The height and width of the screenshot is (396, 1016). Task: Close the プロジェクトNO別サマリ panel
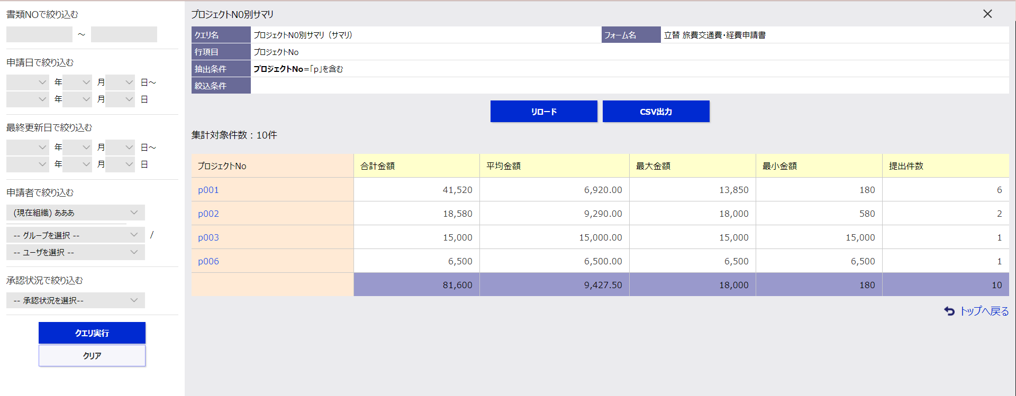coord(987,14)
